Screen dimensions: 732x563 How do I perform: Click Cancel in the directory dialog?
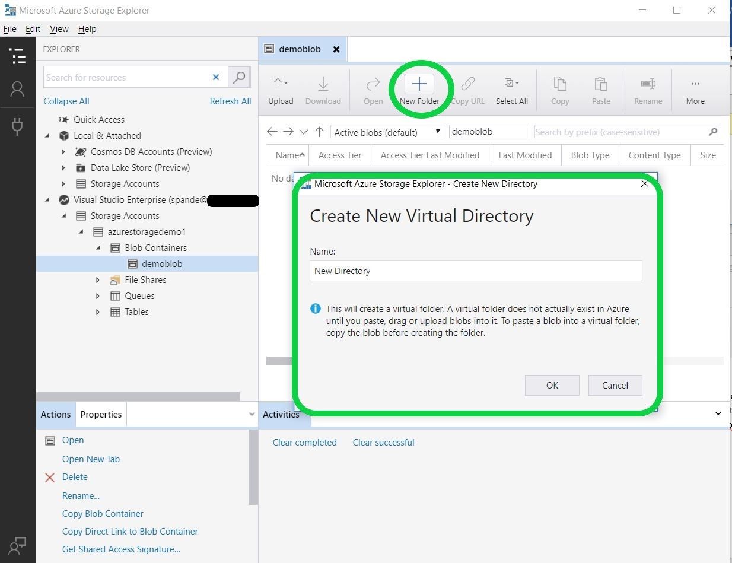615,386
